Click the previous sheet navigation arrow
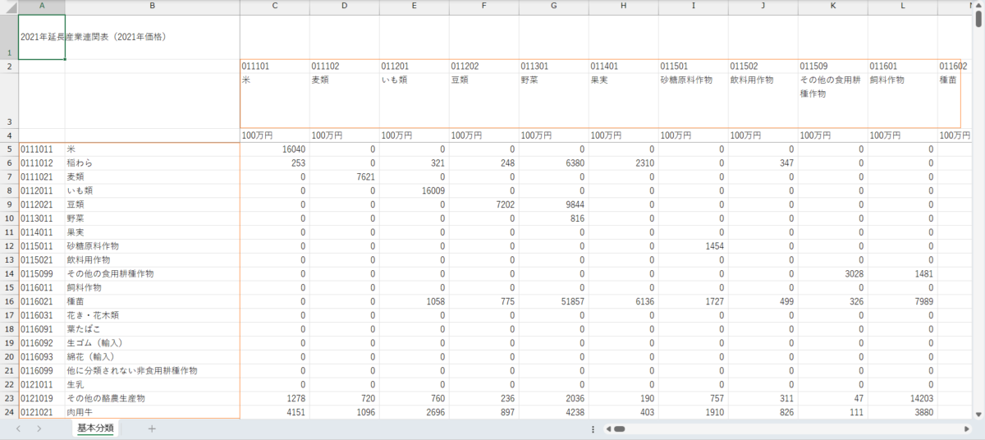This screenshot has height=440, width=985. 18,429
